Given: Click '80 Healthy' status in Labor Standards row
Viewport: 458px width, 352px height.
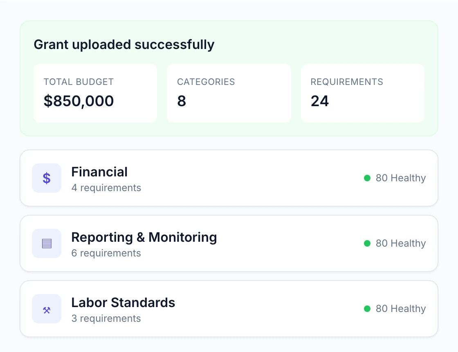Looking at the screenshot, I should pyautogui.click(x=400, y=309).
